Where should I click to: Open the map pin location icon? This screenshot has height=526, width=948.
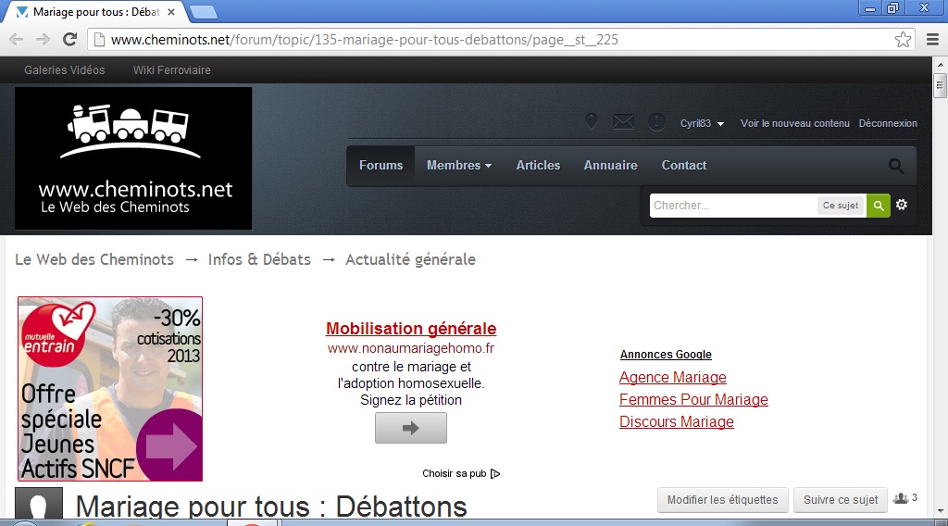tap(592, 122)
